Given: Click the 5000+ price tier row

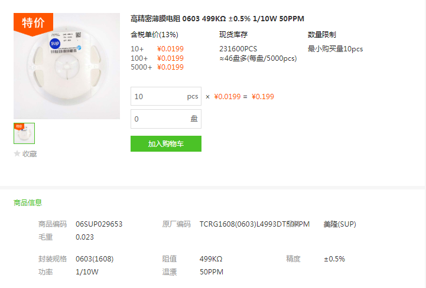Looking at the screenshot, I should point(157,67).
